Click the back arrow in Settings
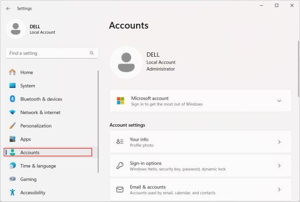Viewport: 300px width, 202px height. tap(8, 9)
